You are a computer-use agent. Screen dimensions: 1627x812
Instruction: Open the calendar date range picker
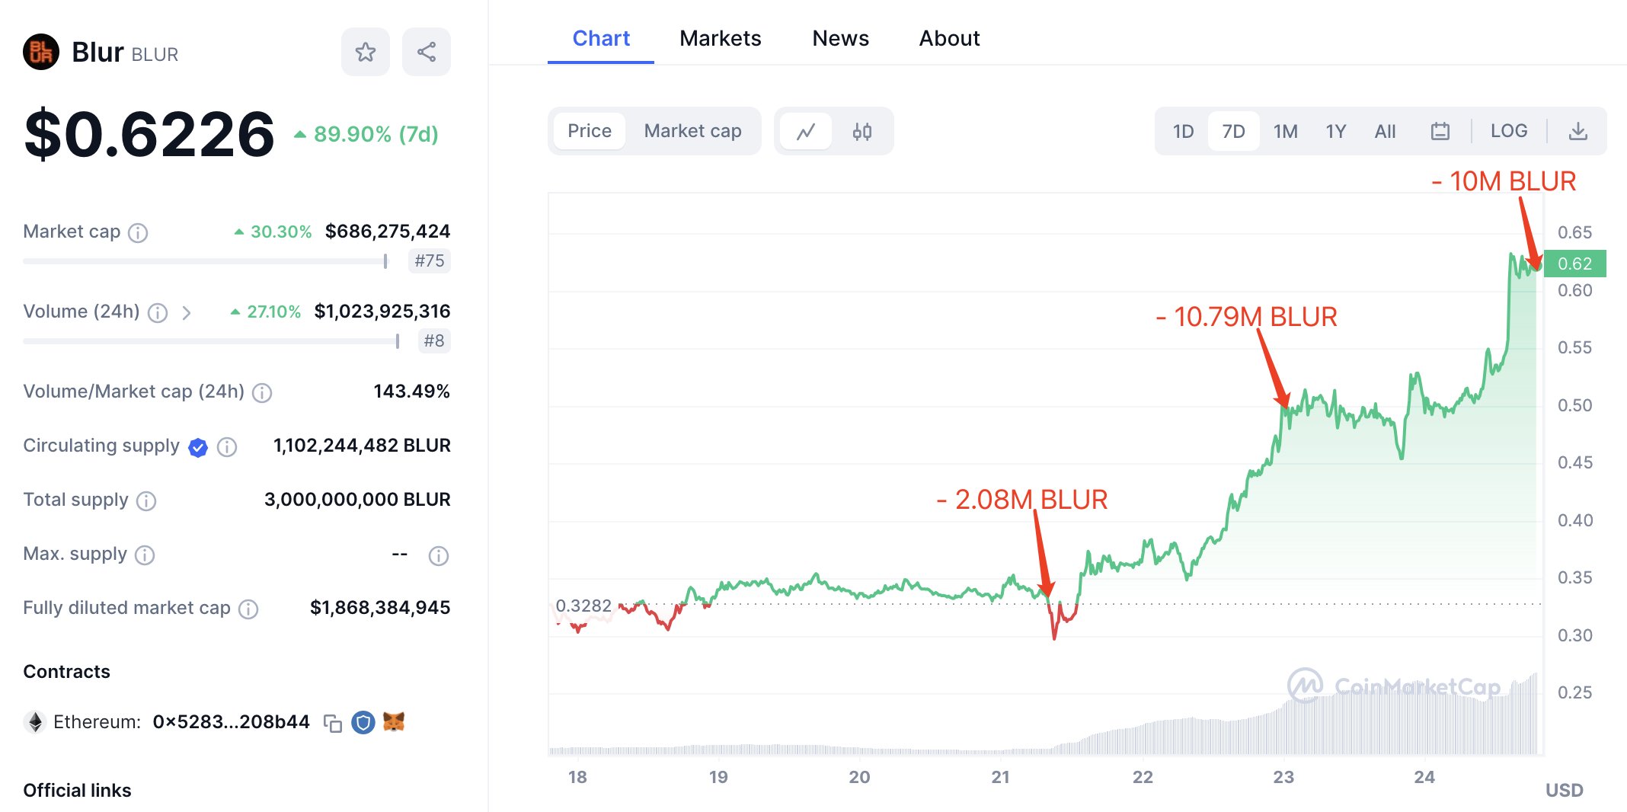[x=1440, y=132]
